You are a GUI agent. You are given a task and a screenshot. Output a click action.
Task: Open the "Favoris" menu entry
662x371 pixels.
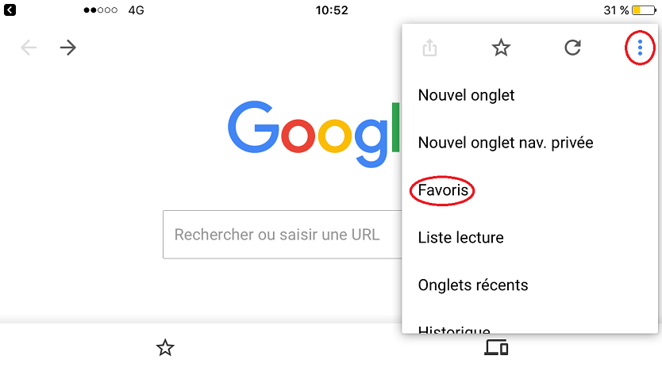[442, 190]
